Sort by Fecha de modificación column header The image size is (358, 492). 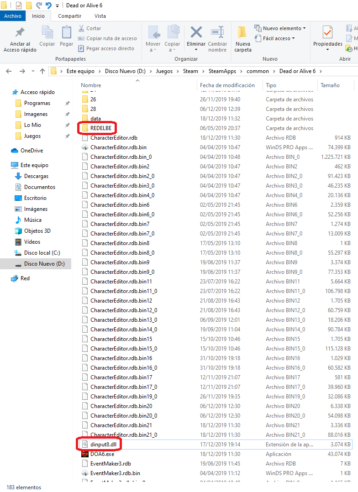pyautogui.click(x=227, y=85)
